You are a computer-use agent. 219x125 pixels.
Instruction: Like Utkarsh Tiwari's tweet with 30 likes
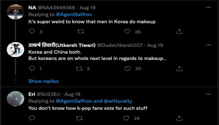pyautogui.click(x=127, y=68)
